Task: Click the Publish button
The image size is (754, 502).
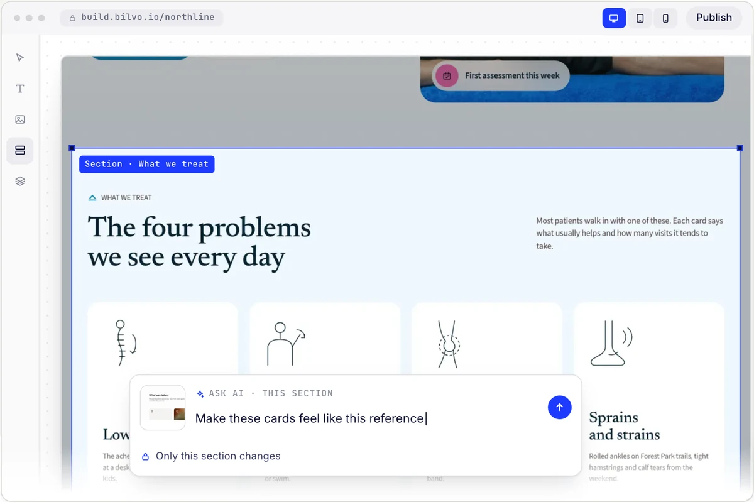Action: (x=714, y=18)
